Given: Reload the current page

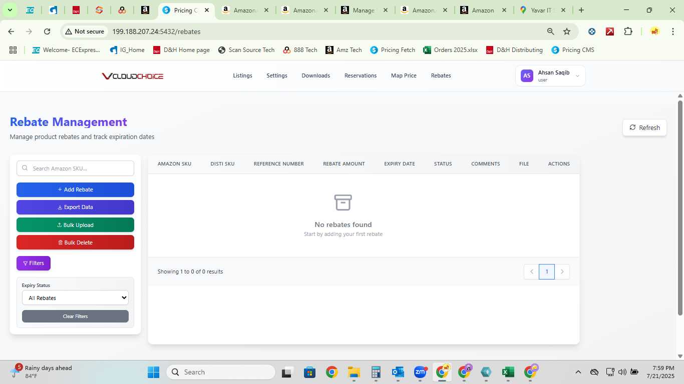Looking at the screenshot, I should 47,31.
